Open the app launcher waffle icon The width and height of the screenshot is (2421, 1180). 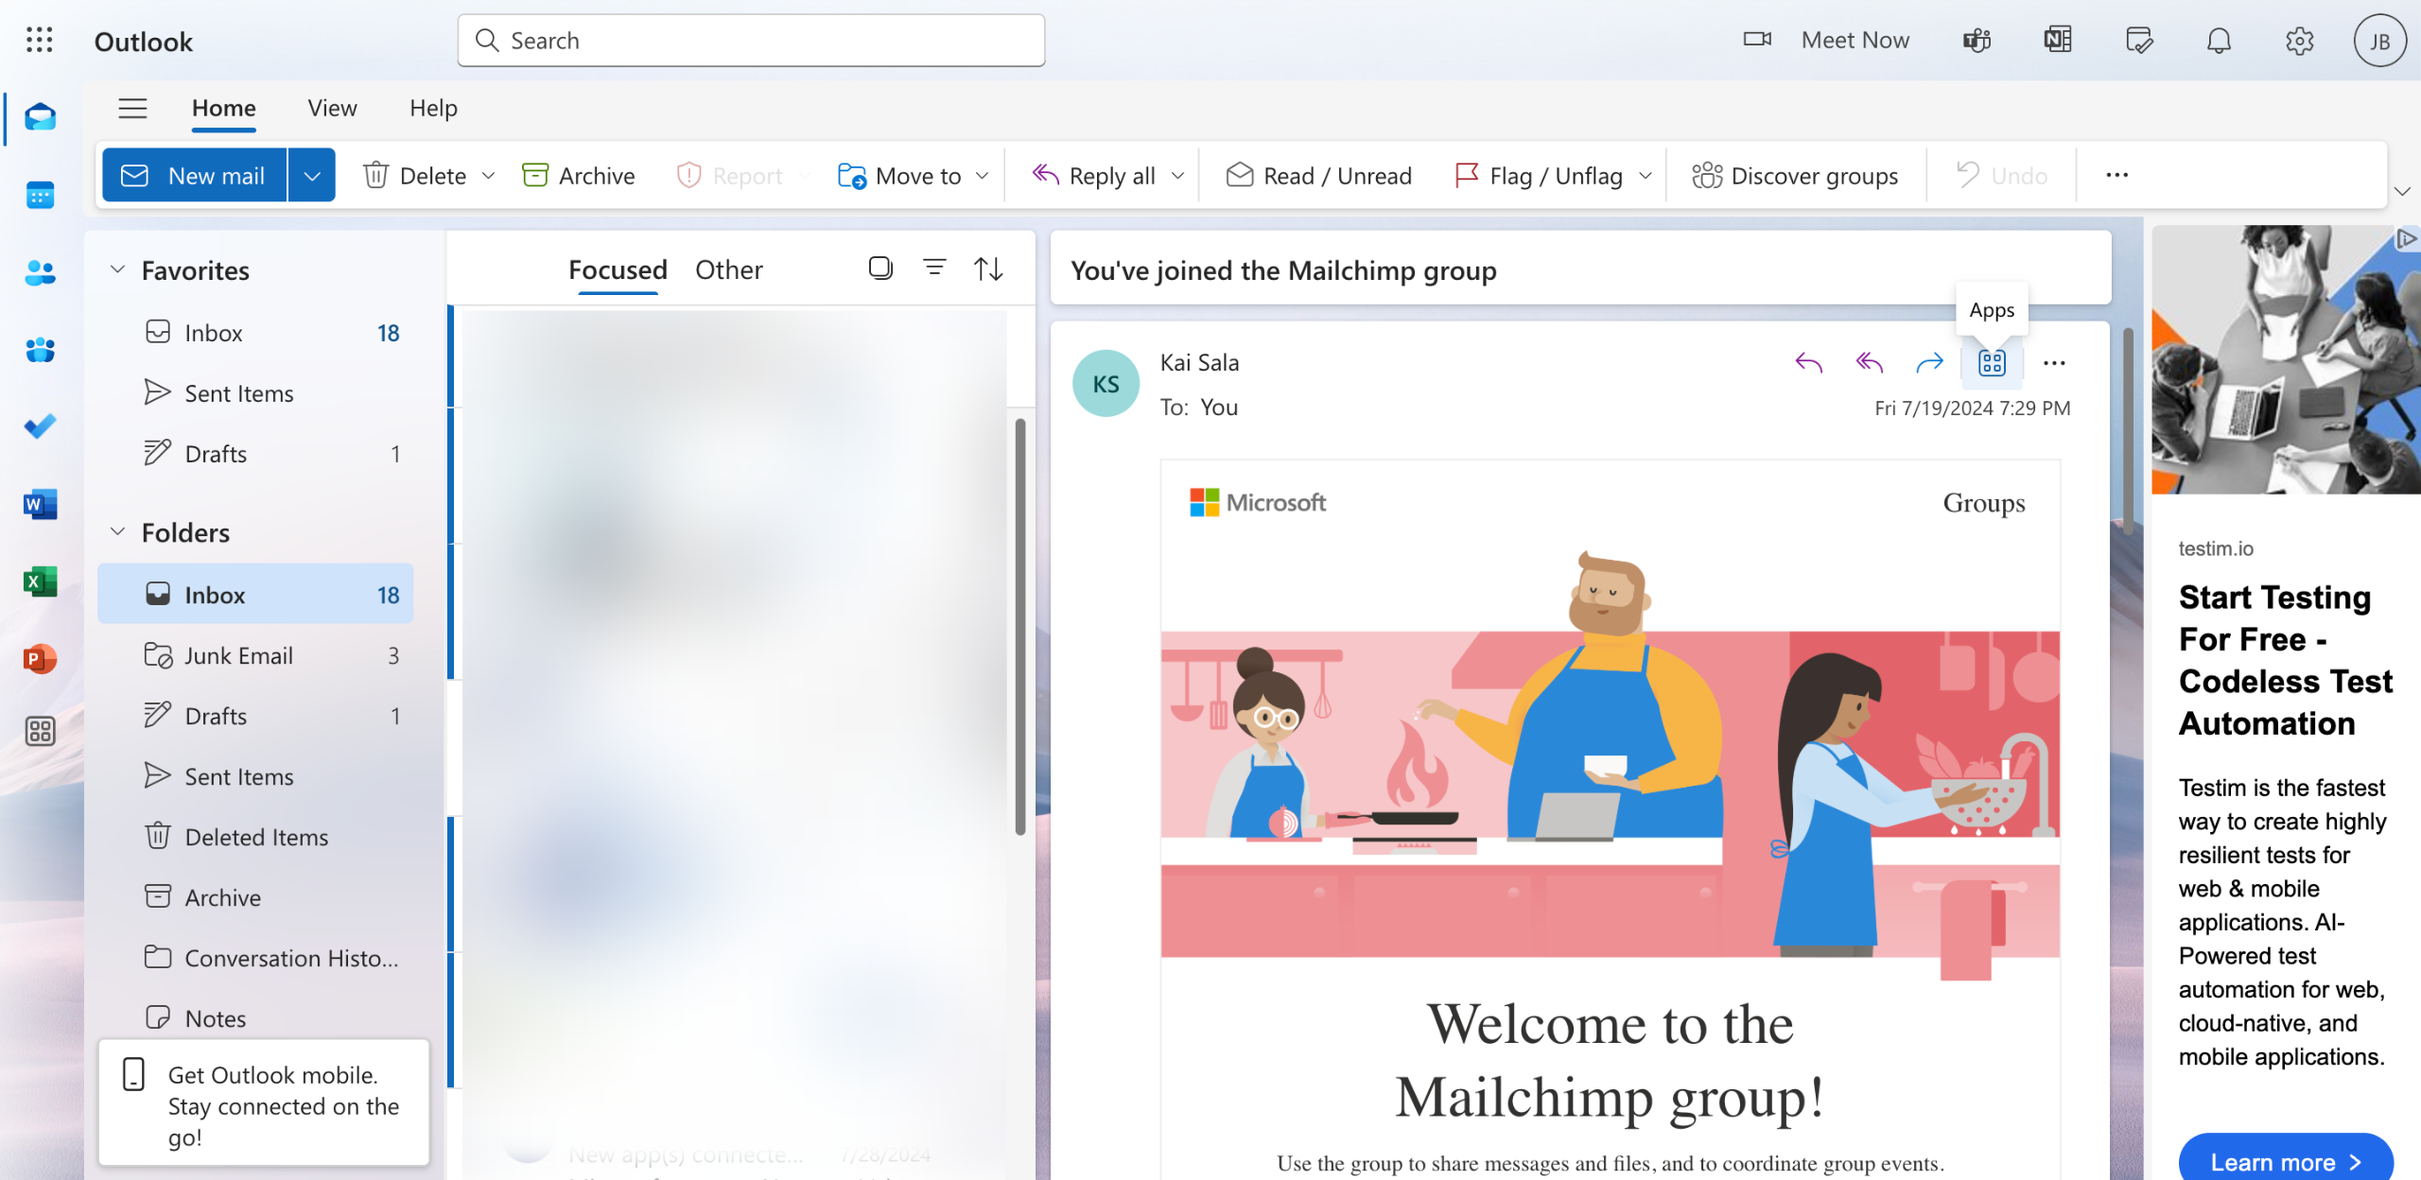point(40,41)
